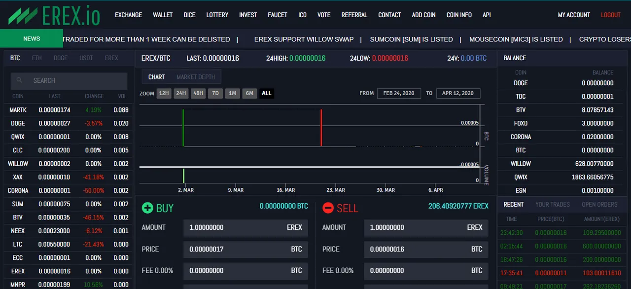Switch to the ETH market tab
Screen dimensions: 631x289
pos(37,58)
